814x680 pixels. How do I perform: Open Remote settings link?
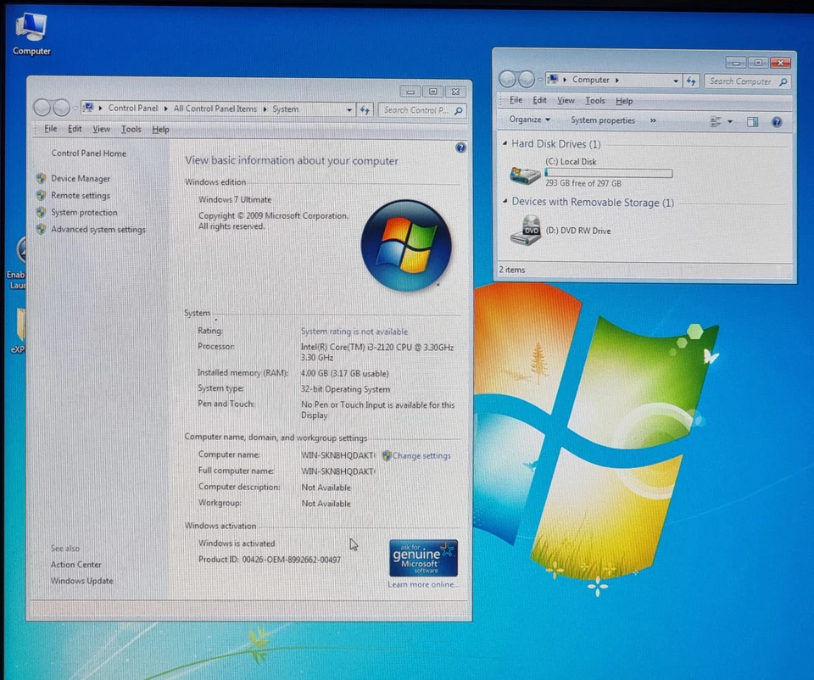coord(81,196)
